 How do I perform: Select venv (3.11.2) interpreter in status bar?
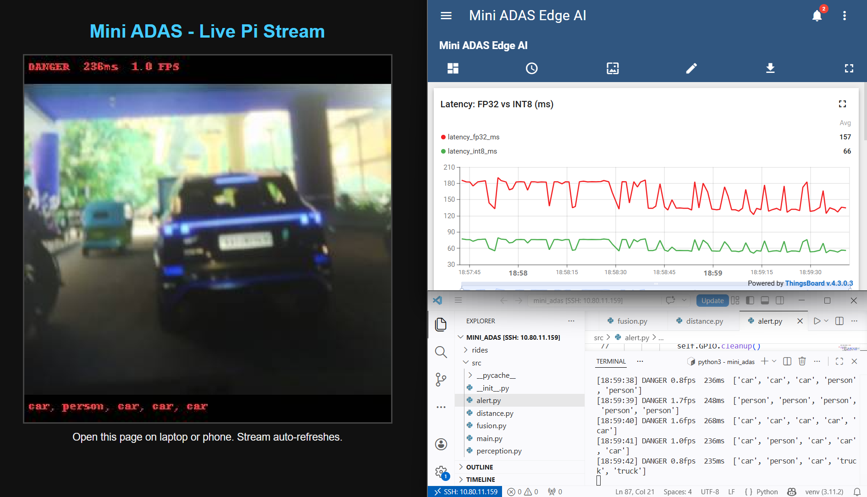click(824, 491)
